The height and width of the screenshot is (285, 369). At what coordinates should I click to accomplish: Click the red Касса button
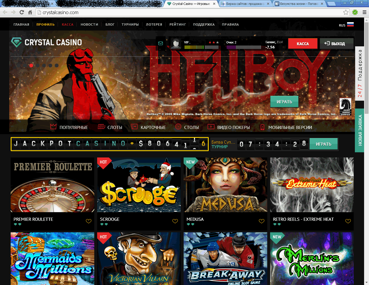(303, 44)
